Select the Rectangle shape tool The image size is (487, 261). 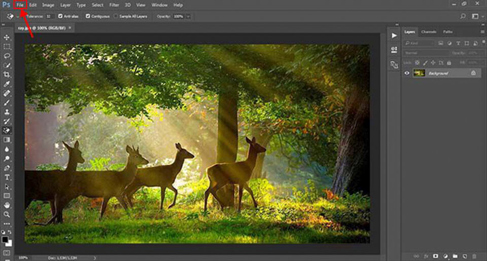(x=7, y=196)
